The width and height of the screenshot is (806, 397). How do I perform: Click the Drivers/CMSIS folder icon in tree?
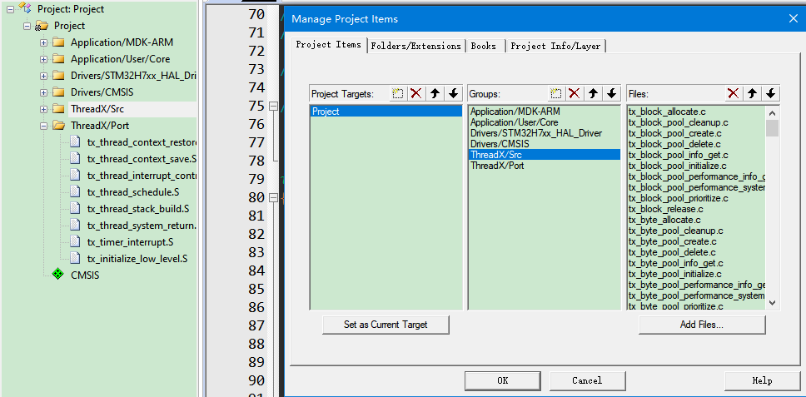58,92
